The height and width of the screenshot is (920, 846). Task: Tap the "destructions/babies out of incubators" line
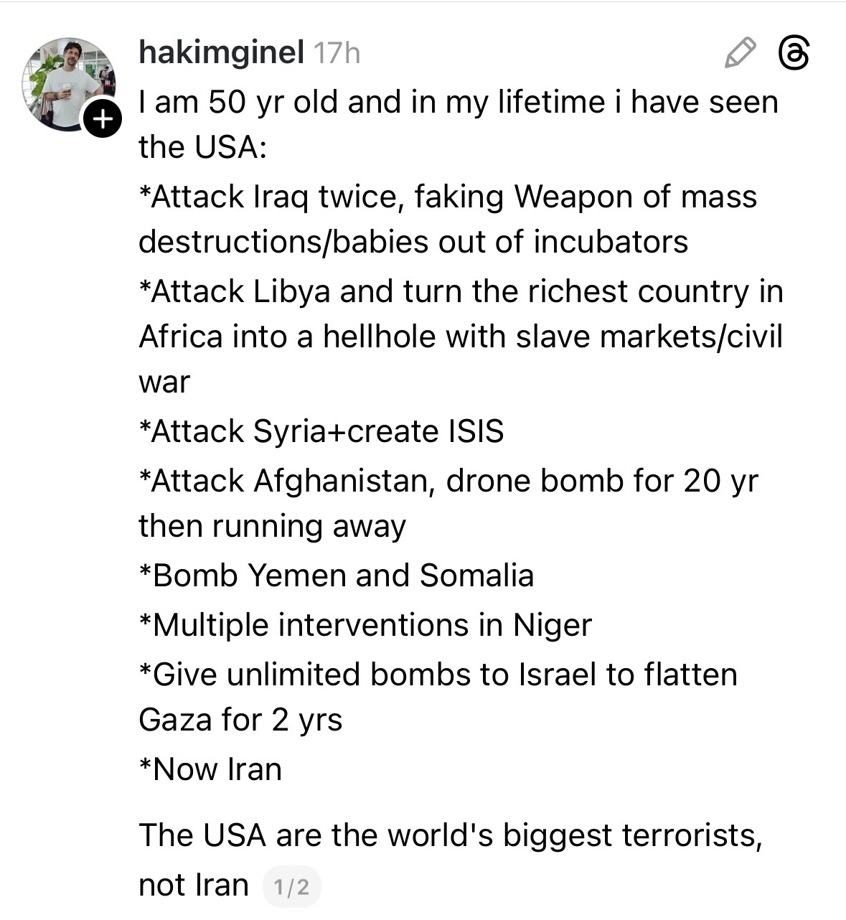(413, 242)
